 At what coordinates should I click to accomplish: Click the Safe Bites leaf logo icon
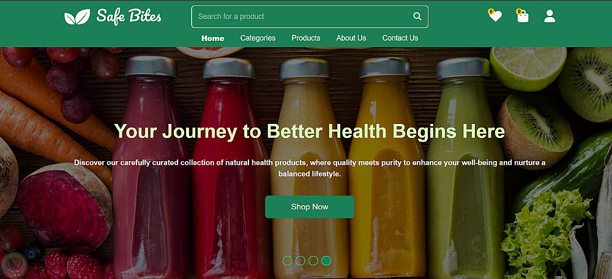pyautogui.click(x=77, y=16)
